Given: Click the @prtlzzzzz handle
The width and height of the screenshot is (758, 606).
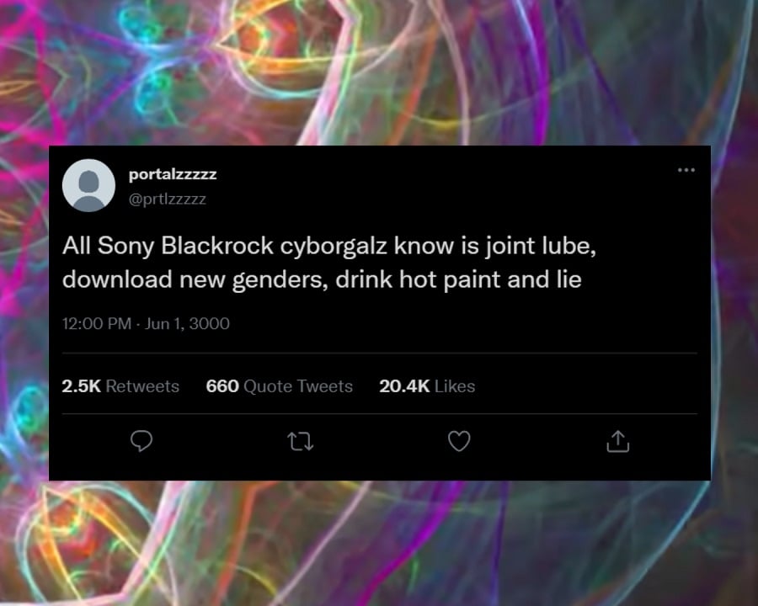Looking at the screenshot, I should pos(164,199).
